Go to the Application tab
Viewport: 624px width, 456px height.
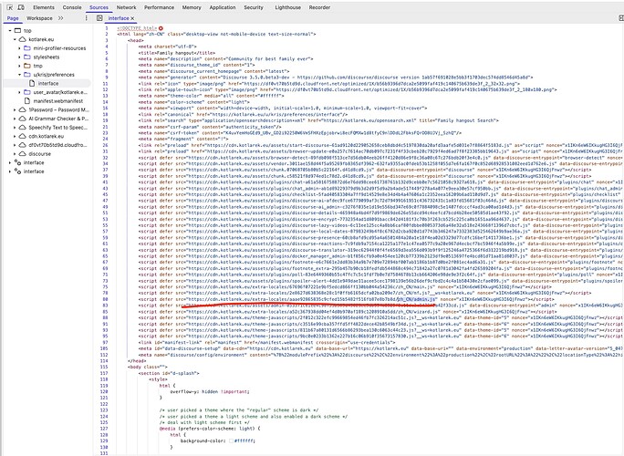coord(223,7)
